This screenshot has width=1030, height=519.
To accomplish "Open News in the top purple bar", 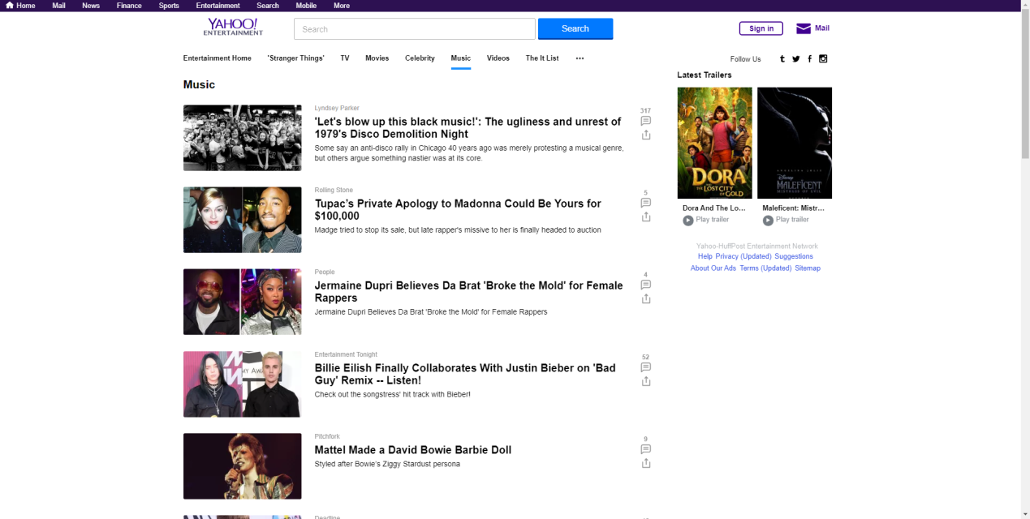I will 91,6.
